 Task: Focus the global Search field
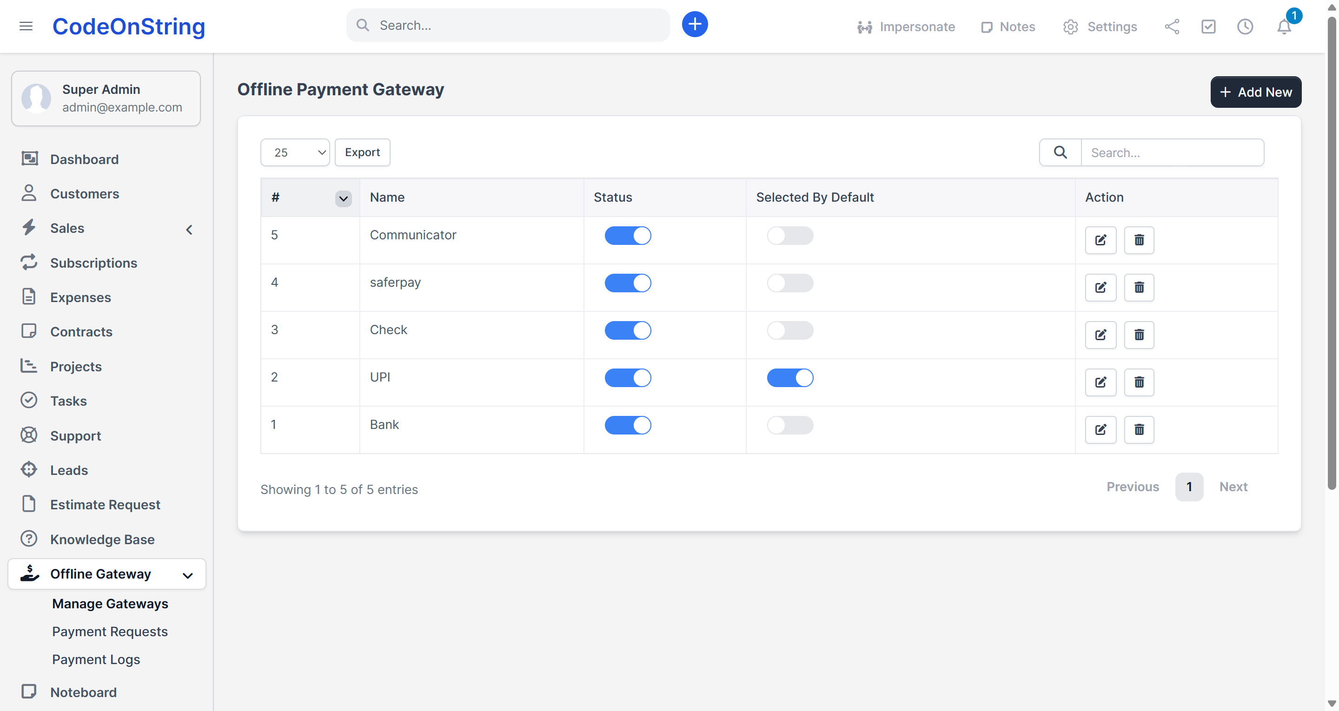(508, 25)
